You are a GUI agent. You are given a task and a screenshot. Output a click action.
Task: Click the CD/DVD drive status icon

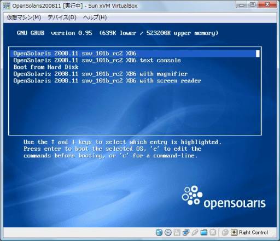[168, 232]
